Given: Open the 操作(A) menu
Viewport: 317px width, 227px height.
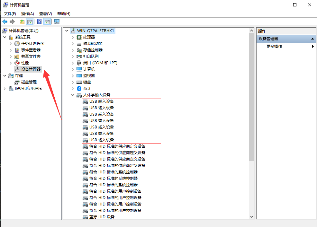Looking at the screenshot, I should pos(27,13).
